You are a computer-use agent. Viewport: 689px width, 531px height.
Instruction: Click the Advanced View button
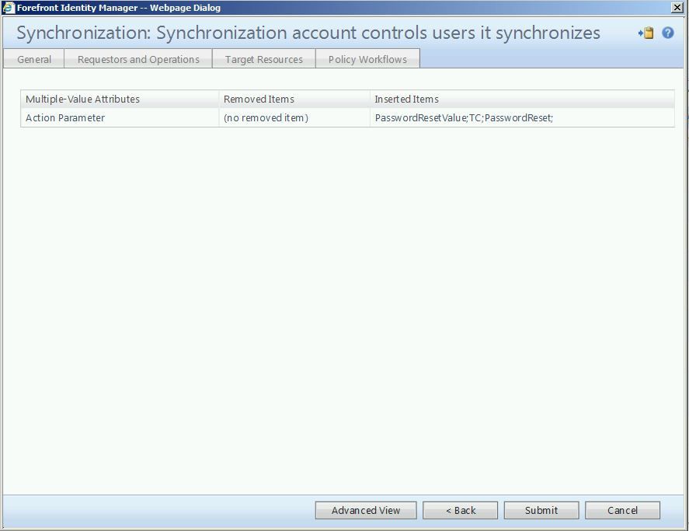click(x=366, y=510)
